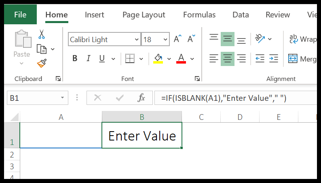
Task: Apply the Borders button
Action: pos(130,59)
